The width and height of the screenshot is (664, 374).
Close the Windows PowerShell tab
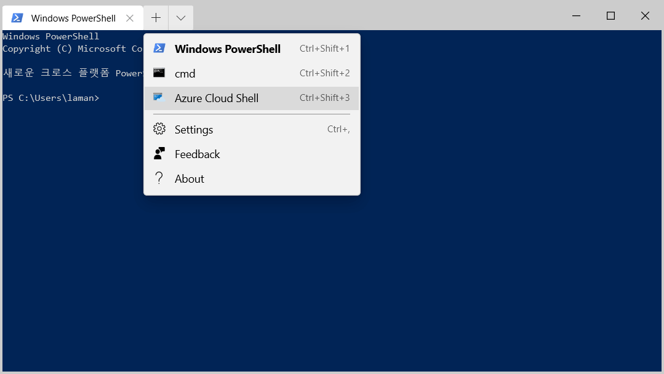tap(130, 18)
